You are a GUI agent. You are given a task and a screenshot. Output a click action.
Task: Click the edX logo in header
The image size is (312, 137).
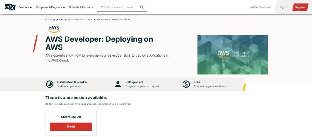tap(10, 7)
